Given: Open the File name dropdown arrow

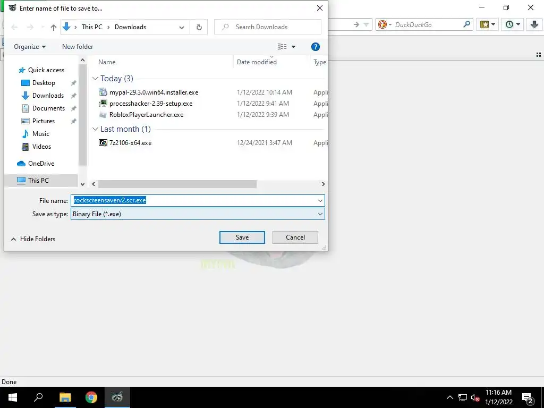Looking at the screenshot, I should coord(320,200).
